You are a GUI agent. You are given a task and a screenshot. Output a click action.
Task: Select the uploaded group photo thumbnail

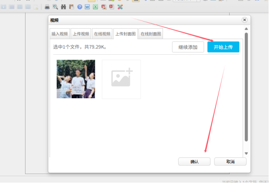(76, 79)
